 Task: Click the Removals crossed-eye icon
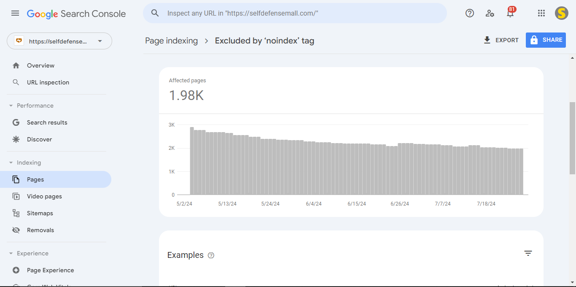16,230
